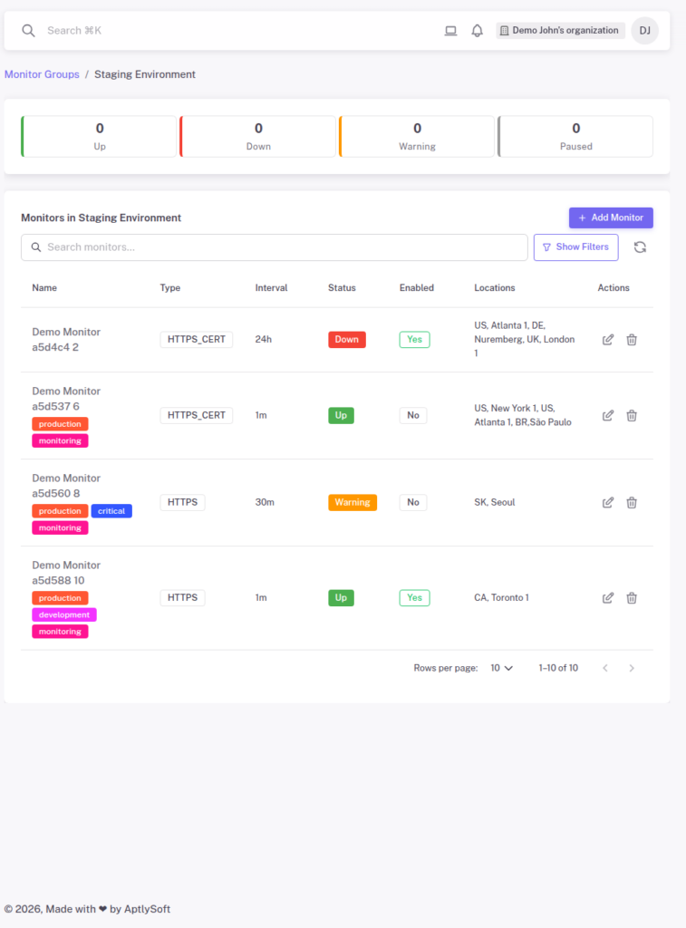Show Filters for monitors
The height and width of the screenshot is (928, 686).
[x=576, y=247]
